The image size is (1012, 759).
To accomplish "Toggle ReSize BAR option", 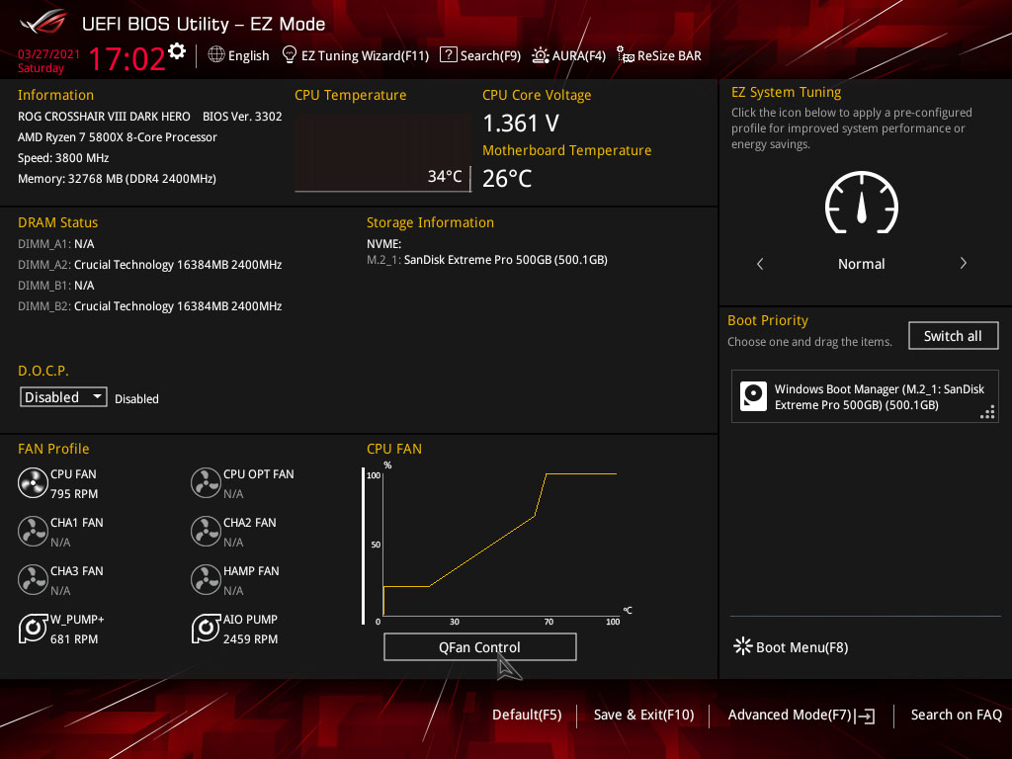I will point(659,55).
